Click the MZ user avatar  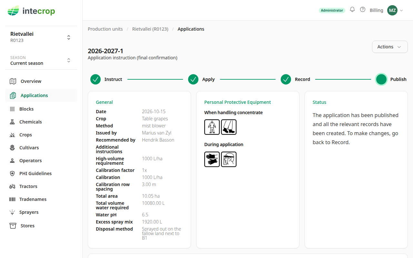coord(392,10)
